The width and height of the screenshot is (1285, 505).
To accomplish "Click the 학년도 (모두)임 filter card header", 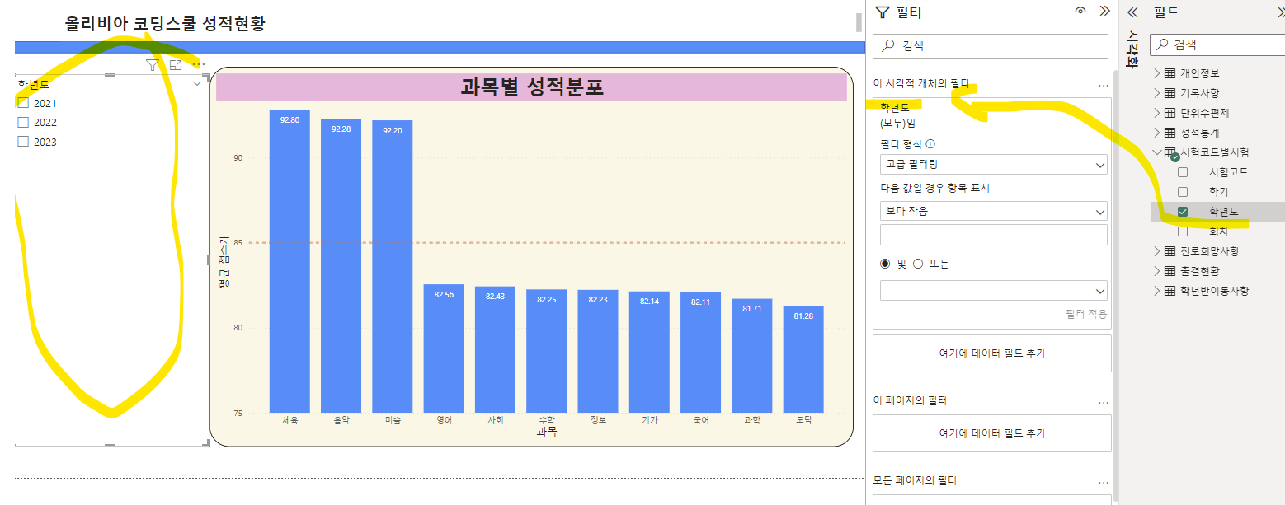I will [x=992, y=115].
